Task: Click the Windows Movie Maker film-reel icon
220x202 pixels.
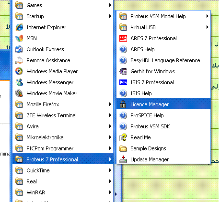Action: [x=19, y=93]
